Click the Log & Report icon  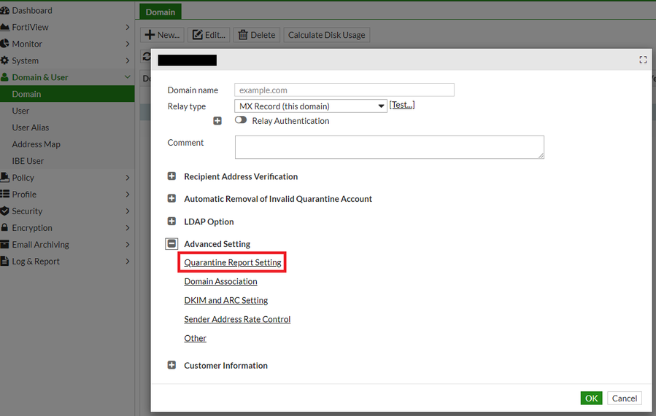[x=5, y=262]
